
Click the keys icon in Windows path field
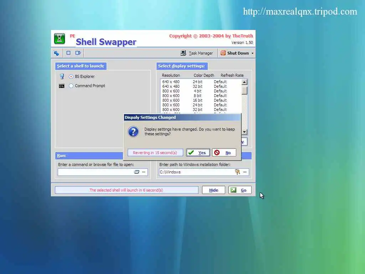click(x=237, y=172)
